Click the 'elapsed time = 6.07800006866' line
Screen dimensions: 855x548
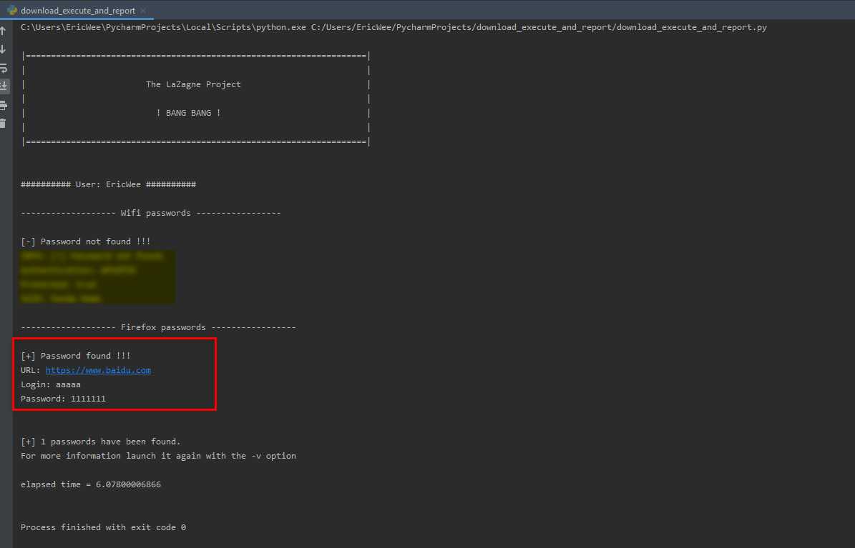91,484
